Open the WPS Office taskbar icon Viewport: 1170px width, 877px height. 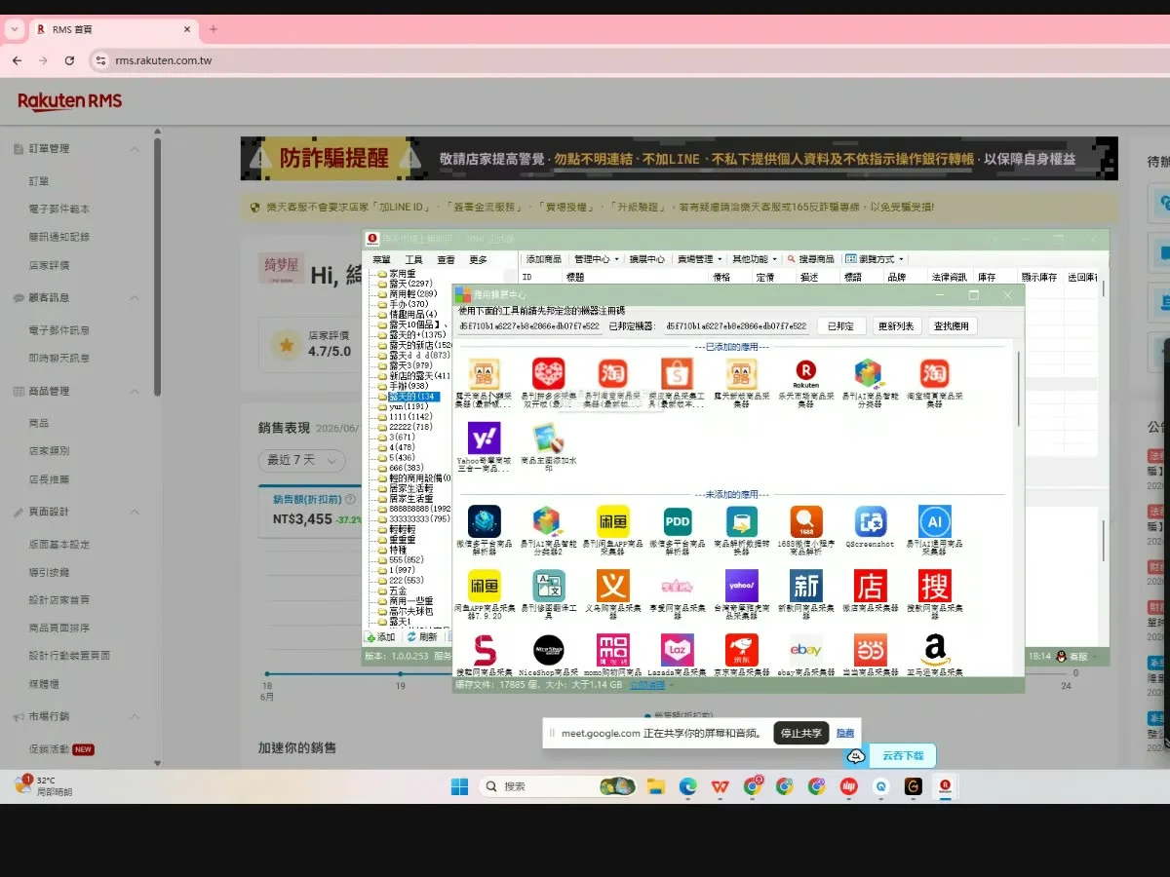click(x=720, y=786)
